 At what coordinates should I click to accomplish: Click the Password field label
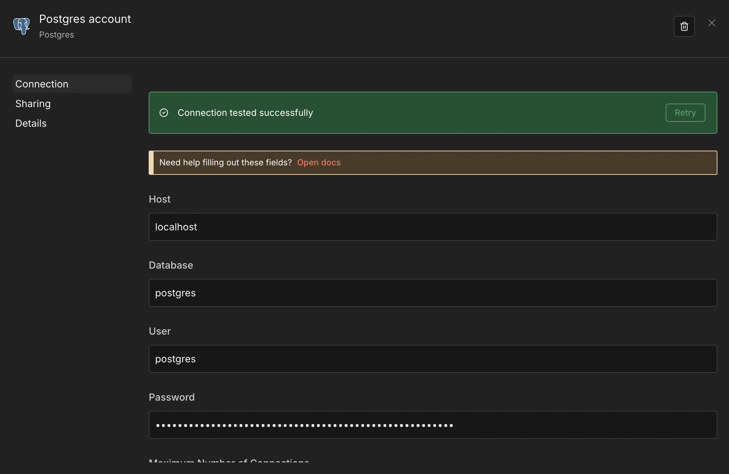point(172,397)
